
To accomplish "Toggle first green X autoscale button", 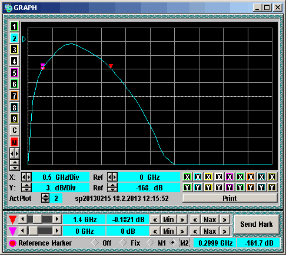I will click(x=187, y=177).
